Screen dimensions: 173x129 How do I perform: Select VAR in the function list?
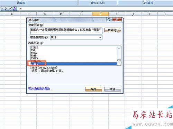74,50
